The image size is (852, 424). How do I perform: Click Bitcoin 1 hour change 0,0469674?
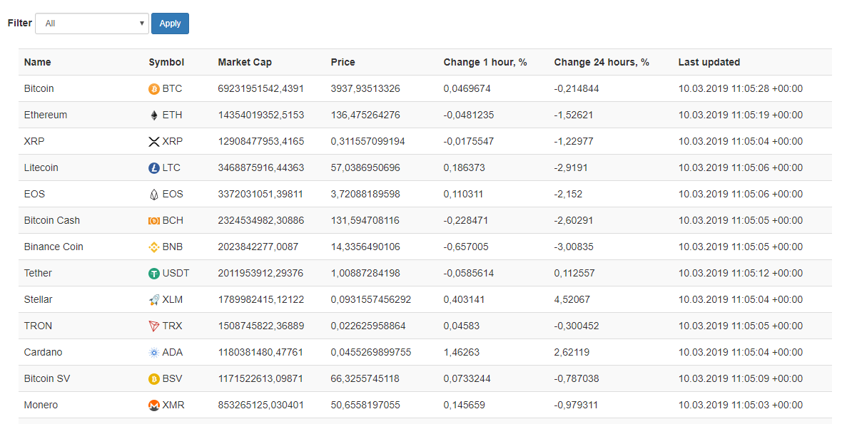(467, 88)
